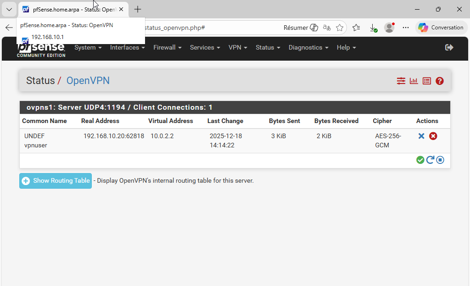Stop the OpenVPN service

click(x=440, y=160)
